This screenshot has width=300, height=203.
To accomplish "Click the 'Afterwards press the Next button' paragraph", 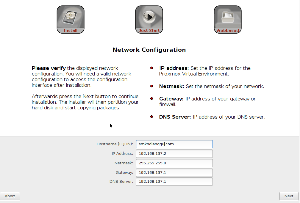I will (85, 102).
